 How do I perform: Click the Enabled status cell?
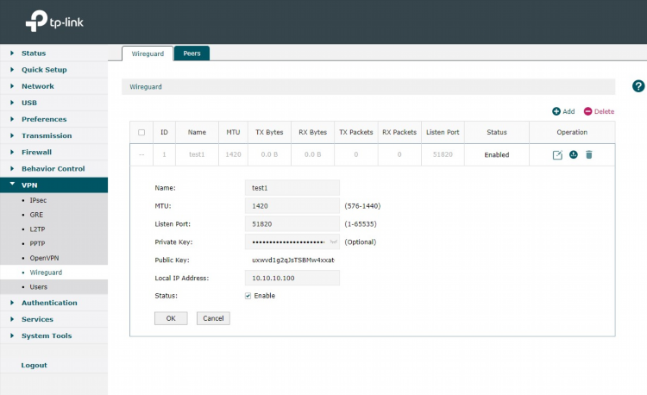(497, 155)
